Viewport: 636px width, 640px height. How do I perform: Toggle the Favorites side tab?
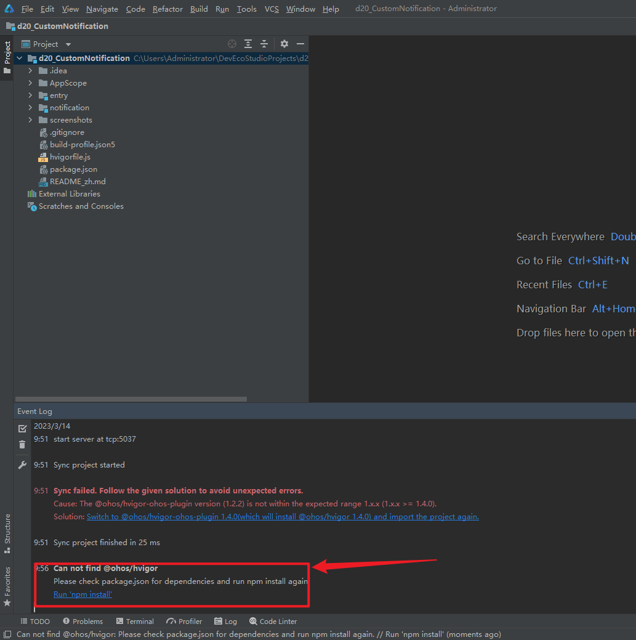click(7, 586)
